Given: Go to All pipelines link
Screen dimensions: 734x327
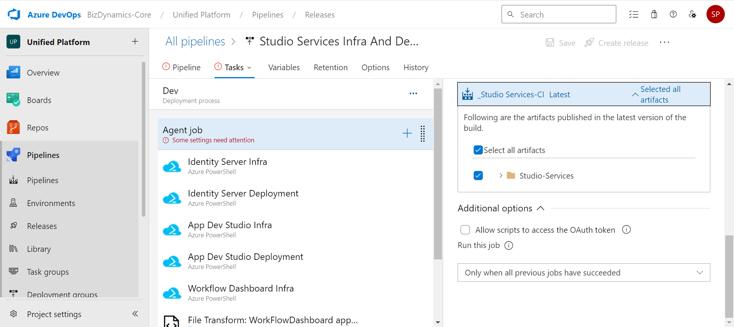Looking at the screenshot, I should pyautogui.click(x=195, y=41).
